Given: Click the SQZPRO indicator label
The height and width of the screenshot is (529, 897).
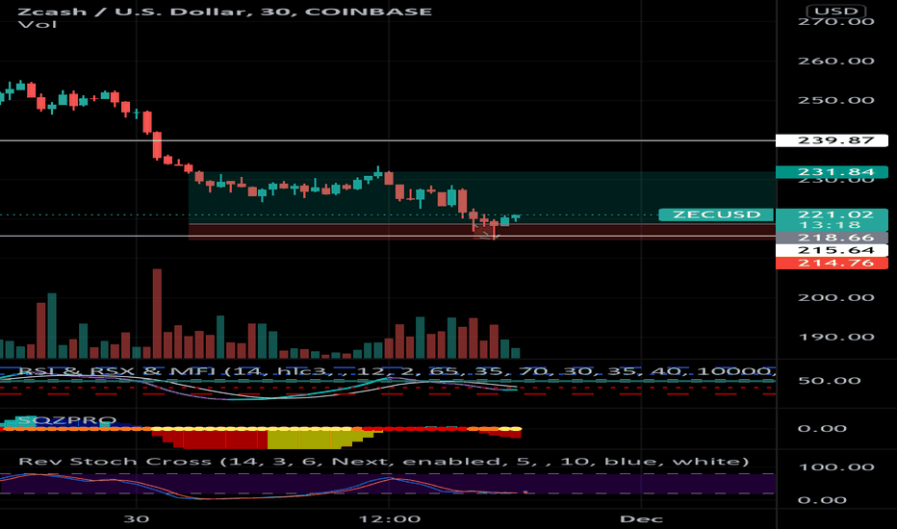Looking at the screenshot, I should [60, 420].
